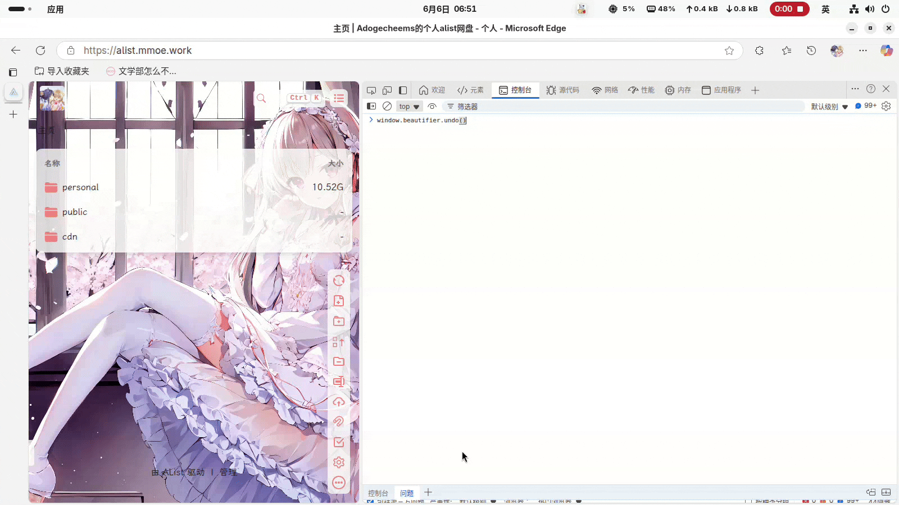
Task: Switch to the 应用程序 tab in DevTools
Action: (x=721, y=90)
